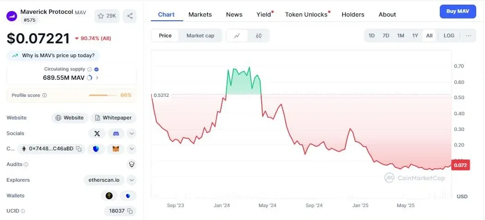Copy the contract address 0x7448...C46aBD
Screen dimensions: 485x220
point(79,149)
